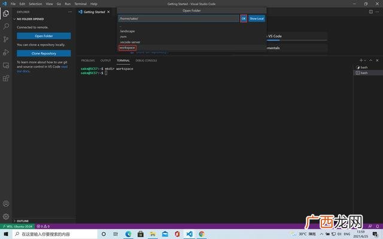The width and height of the screenshot is (383, 239).
Task: Open the Help menu
Action: point(94,4)
